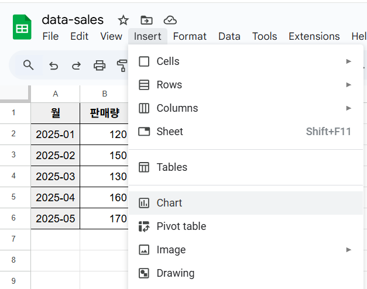367x289 pixels.
Task: Click the undo arrow in toolbar
Action: pos(53,66)
